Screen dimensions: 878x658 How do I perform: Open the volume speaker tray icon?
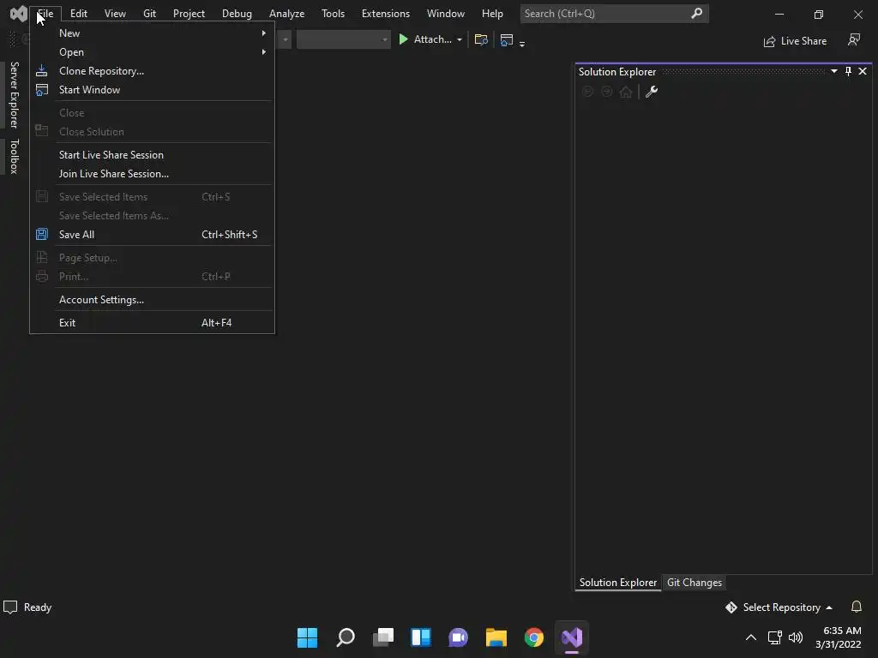click(796, 637)
